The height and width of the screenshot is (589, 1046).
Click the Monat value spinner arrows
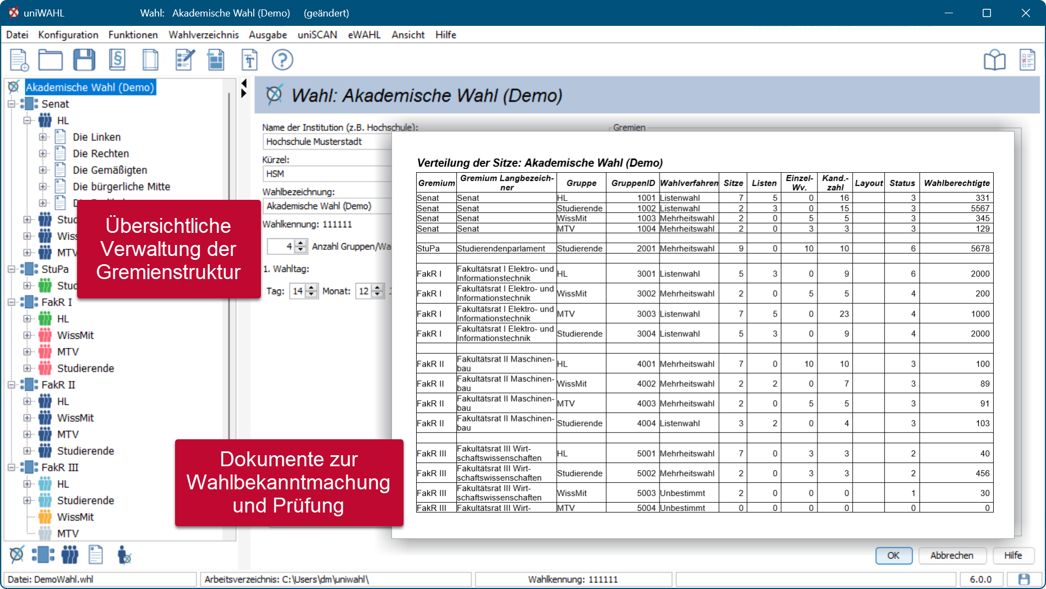378,291
